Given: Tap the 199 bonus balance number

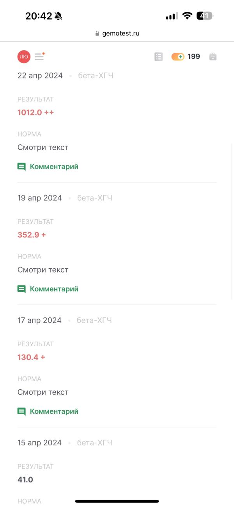Looking at the screenshot, I should click(194, 57).
